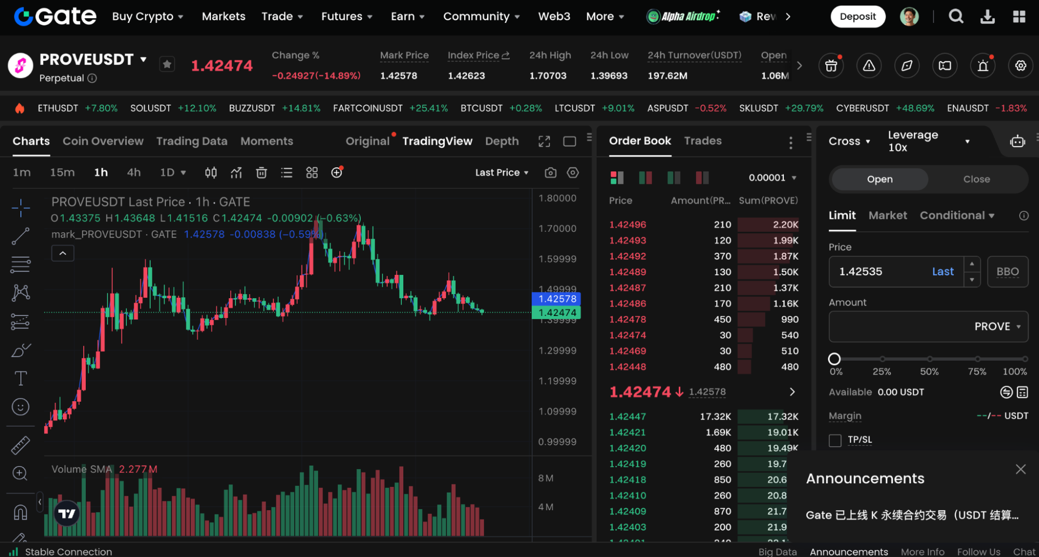Select the ruler measure tool
The width and height of the screenshot is (1039, 557).
coord(21,445)
